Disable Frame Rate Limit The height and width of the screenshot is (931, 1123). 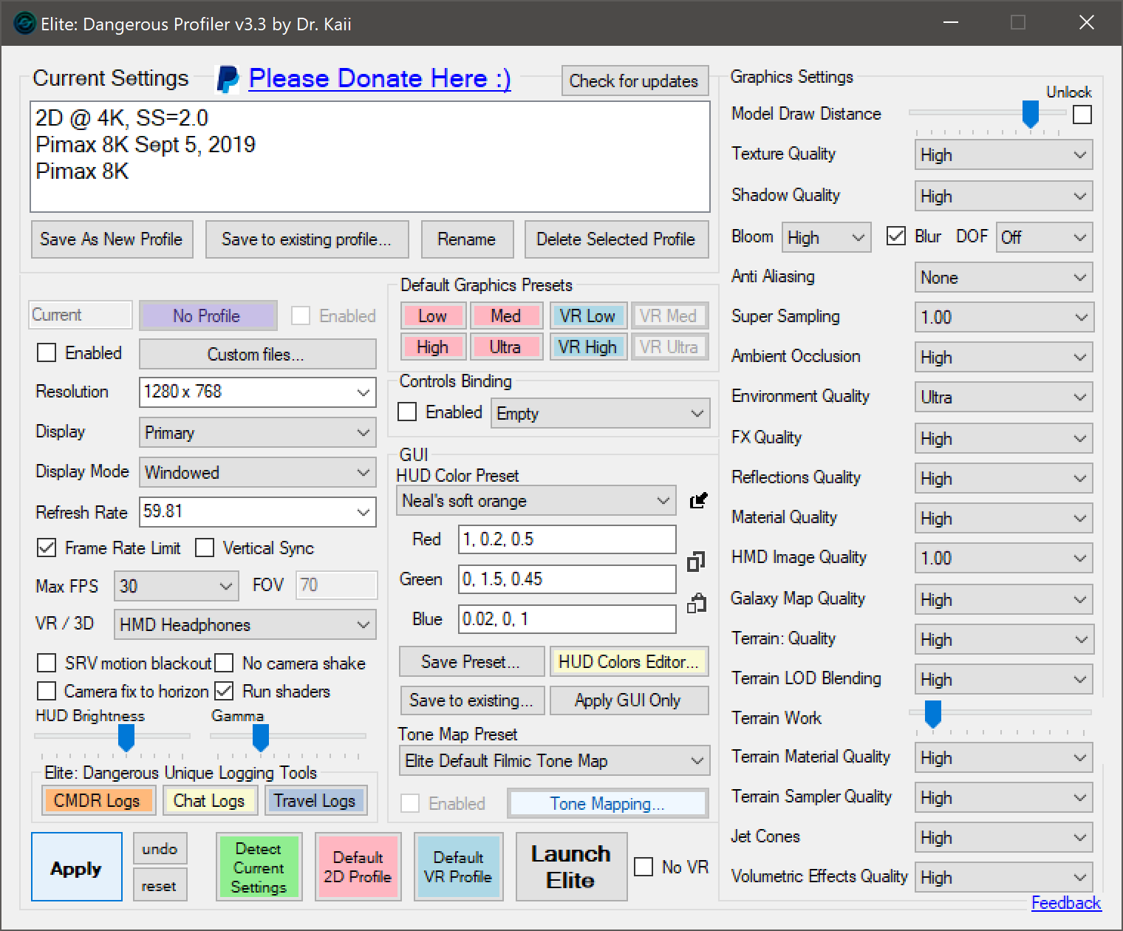point(47,548)
